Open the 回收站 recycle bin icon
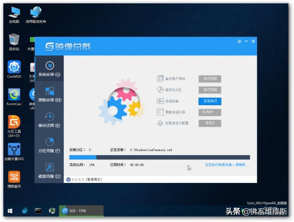 coord(14,42)
